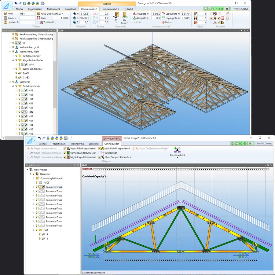
Task: Expand Kuormitusyhdistelmät folder
Action: 34,178
